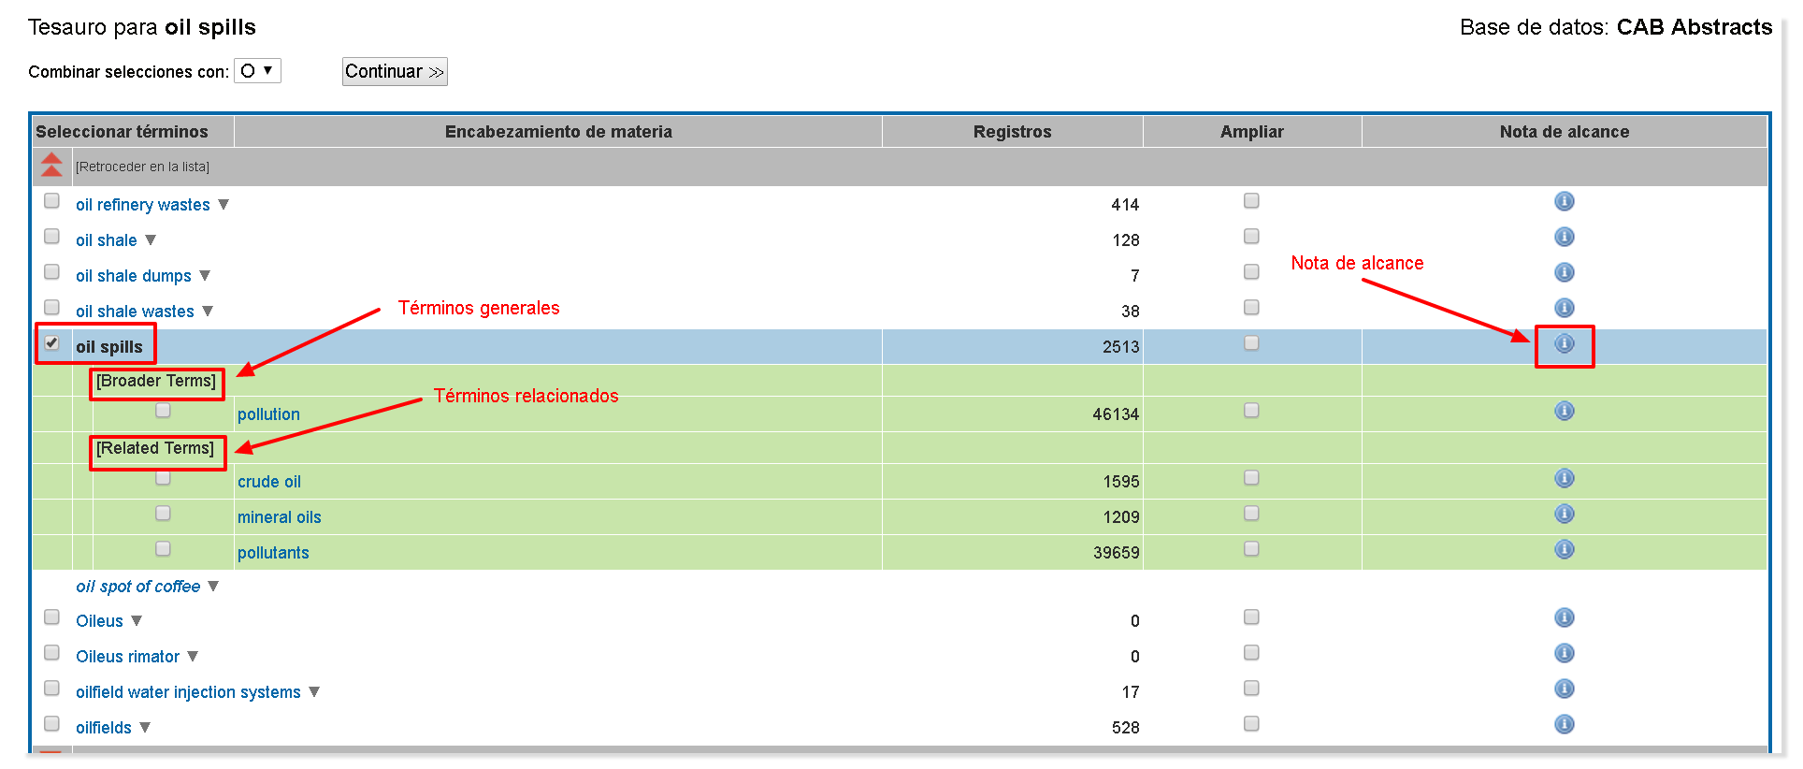Select the pollution broader term checkbox
1803x769 pixels.
click(163, 411)
